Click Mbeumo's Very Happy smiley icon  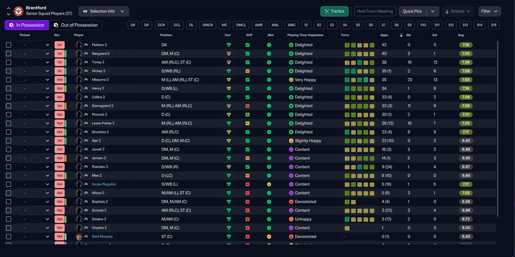pyautogui.click(x=291, y=80)
